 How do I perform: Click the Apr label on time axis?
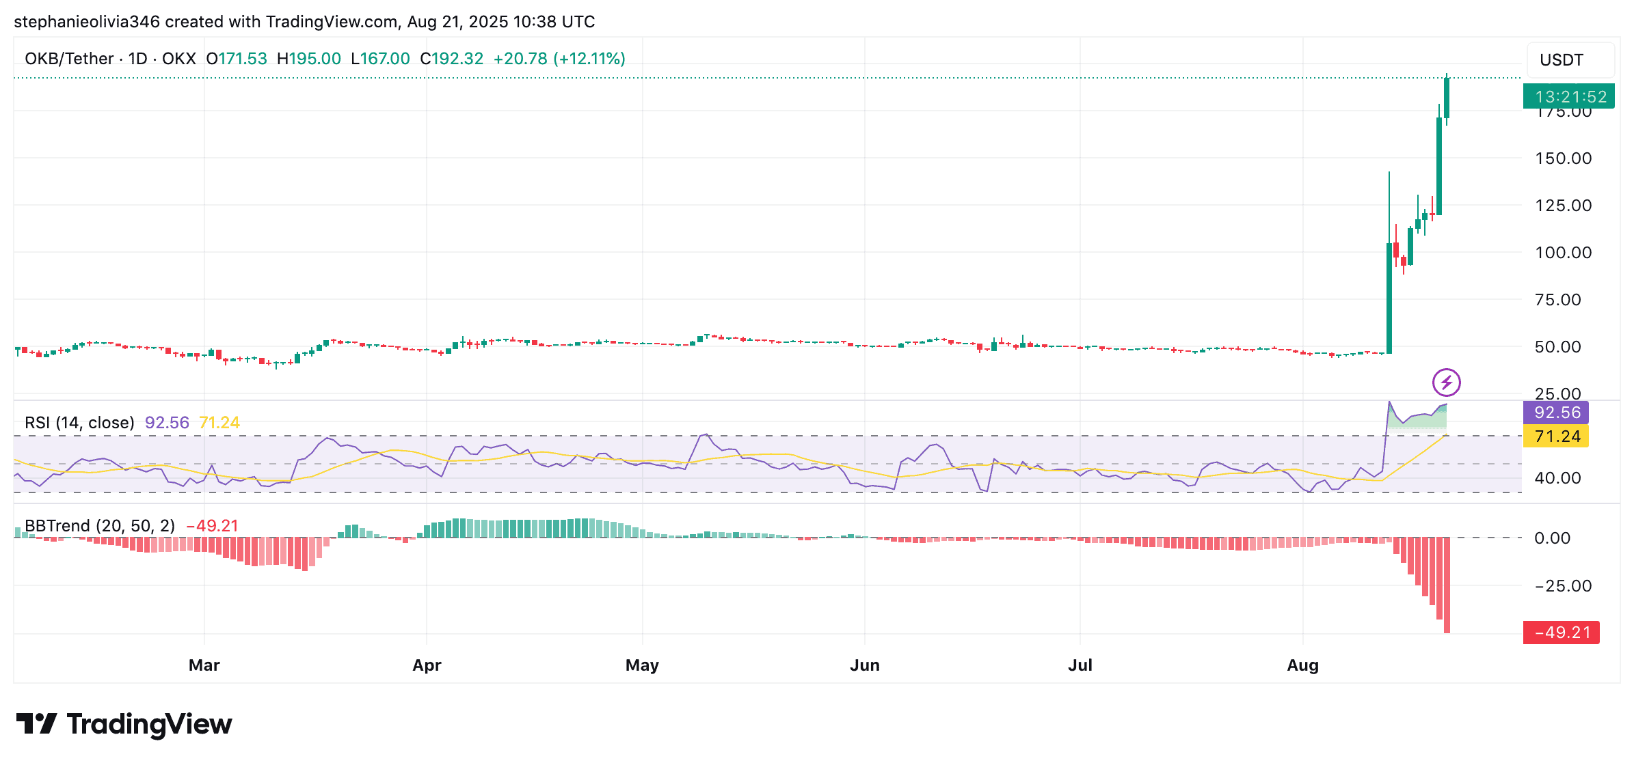(427, 665)
